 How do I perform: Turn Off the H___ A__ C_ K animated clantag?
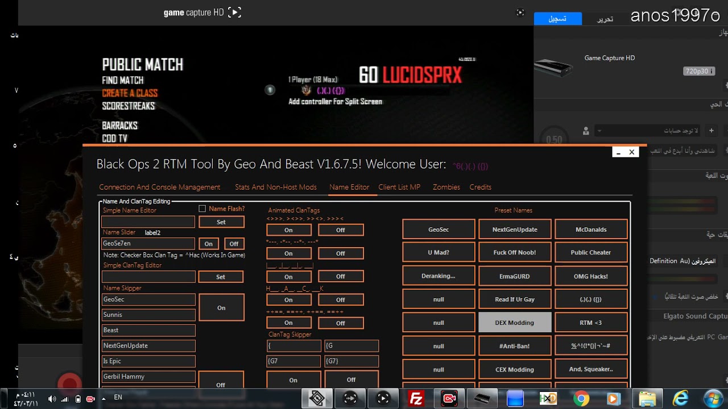(341, 300)
